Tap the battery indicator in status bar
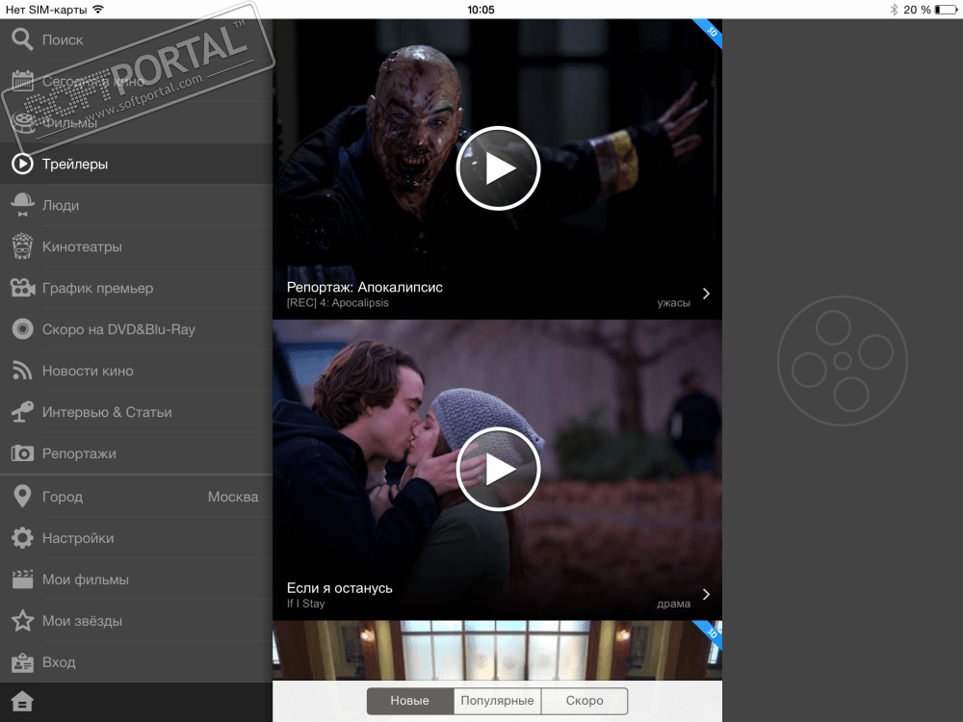Viewport: 963px width, 722px height. (945, 10)
